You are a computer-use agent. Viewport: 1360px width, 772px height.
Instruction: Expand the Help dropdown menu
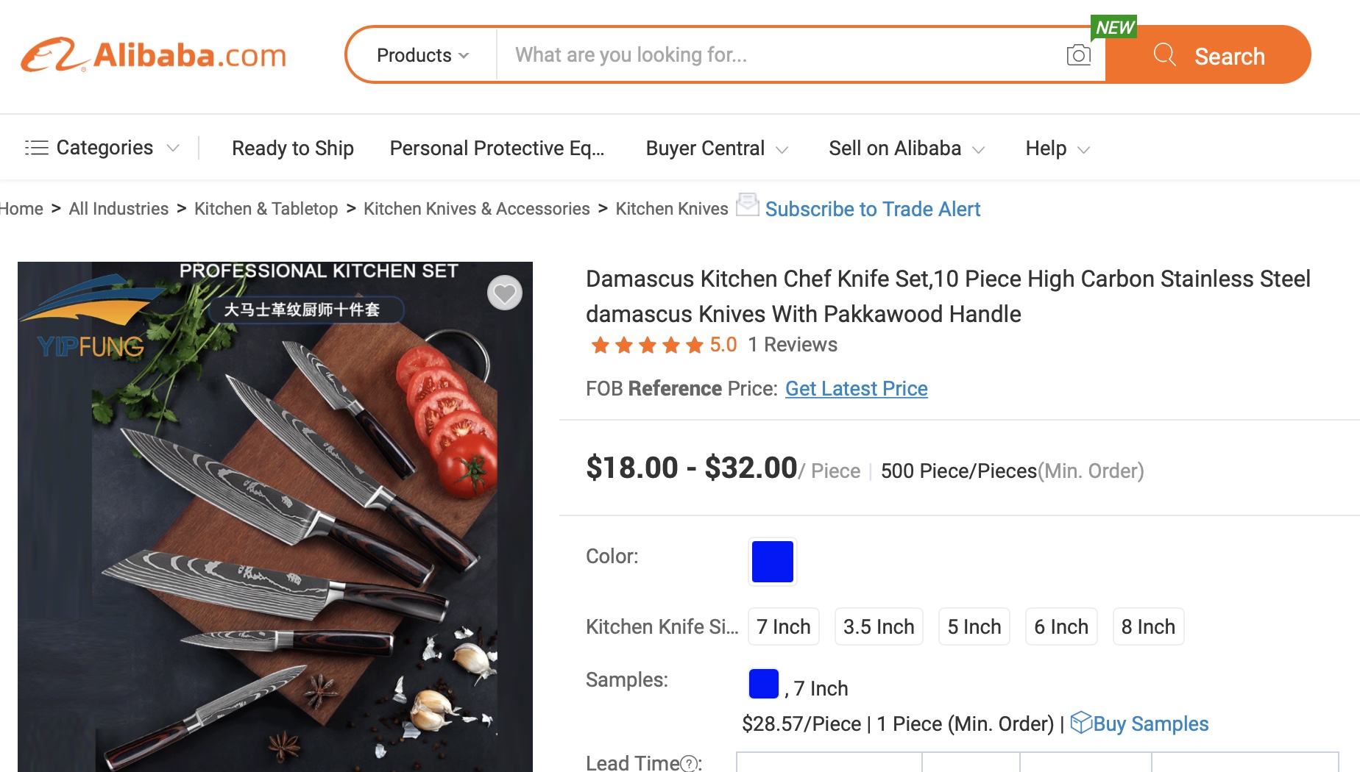coord(1057,149)
